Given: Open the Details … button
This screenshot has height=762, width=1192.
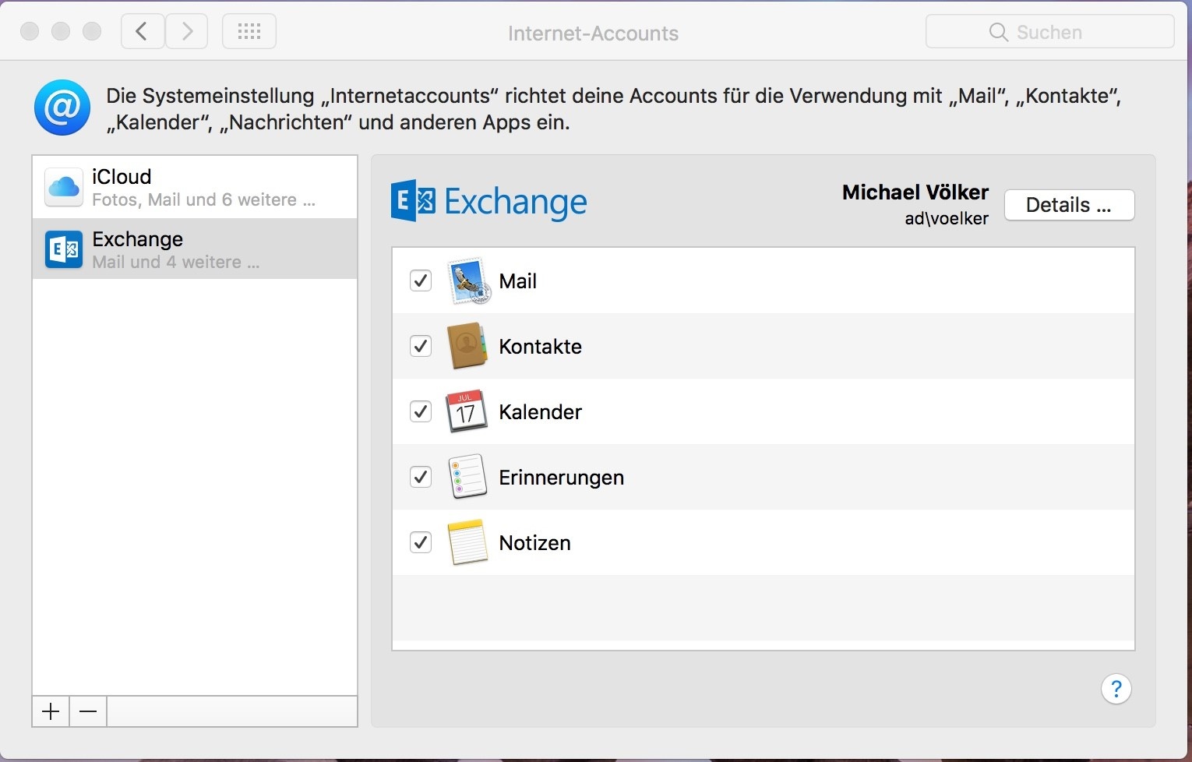Looking at the screenshot, I should pyautogui.click(x=1069, y=205).
